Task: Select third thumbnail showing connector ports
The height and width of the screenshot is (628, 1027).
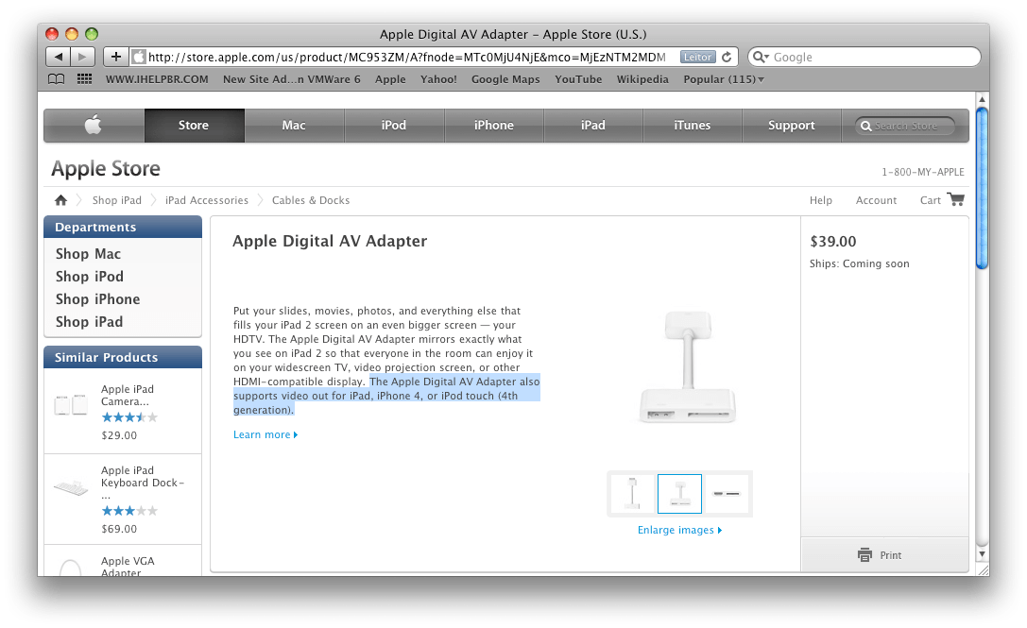Action: (727, 494)
